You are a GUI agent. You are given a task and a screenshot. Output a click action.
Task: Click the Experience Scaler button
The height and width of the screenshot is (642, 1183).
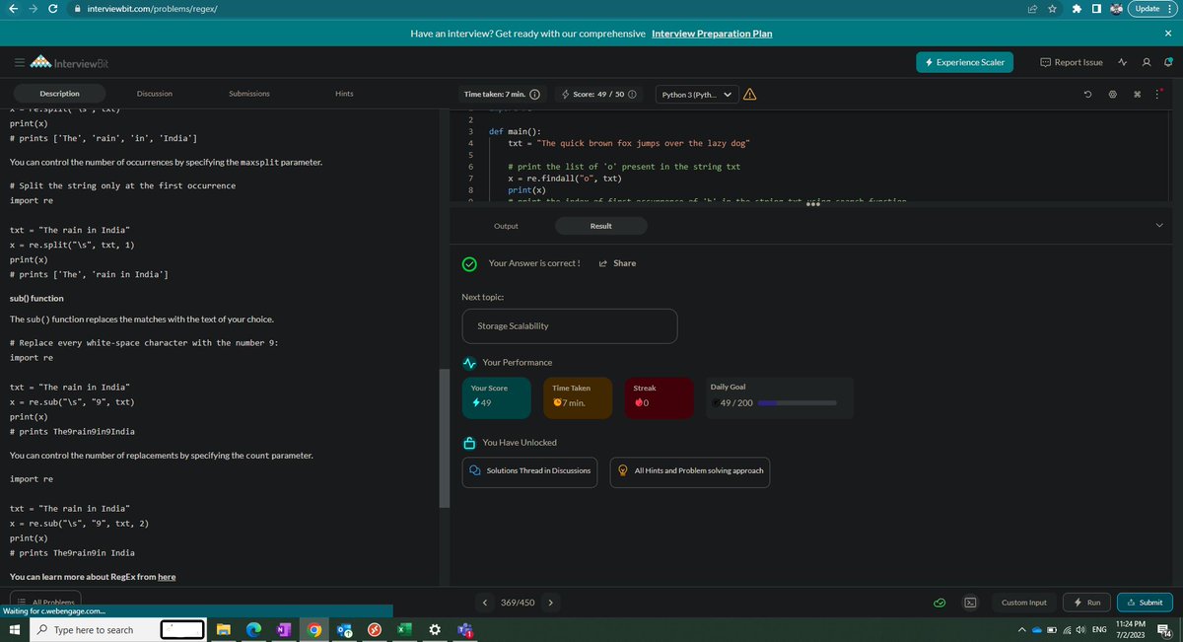click(965, 62)
